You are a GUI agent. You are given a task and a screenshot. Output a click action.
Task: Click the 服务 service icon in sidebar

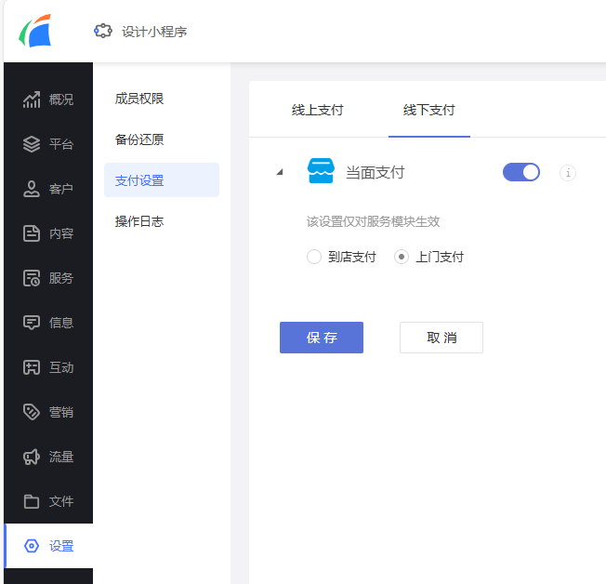tap(32, 278)
